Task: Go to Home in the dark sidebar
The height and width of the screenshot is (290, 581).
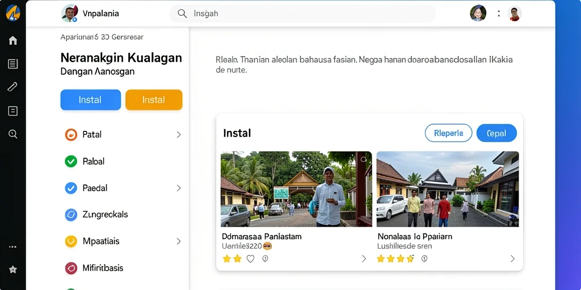Action: point(13,40)
